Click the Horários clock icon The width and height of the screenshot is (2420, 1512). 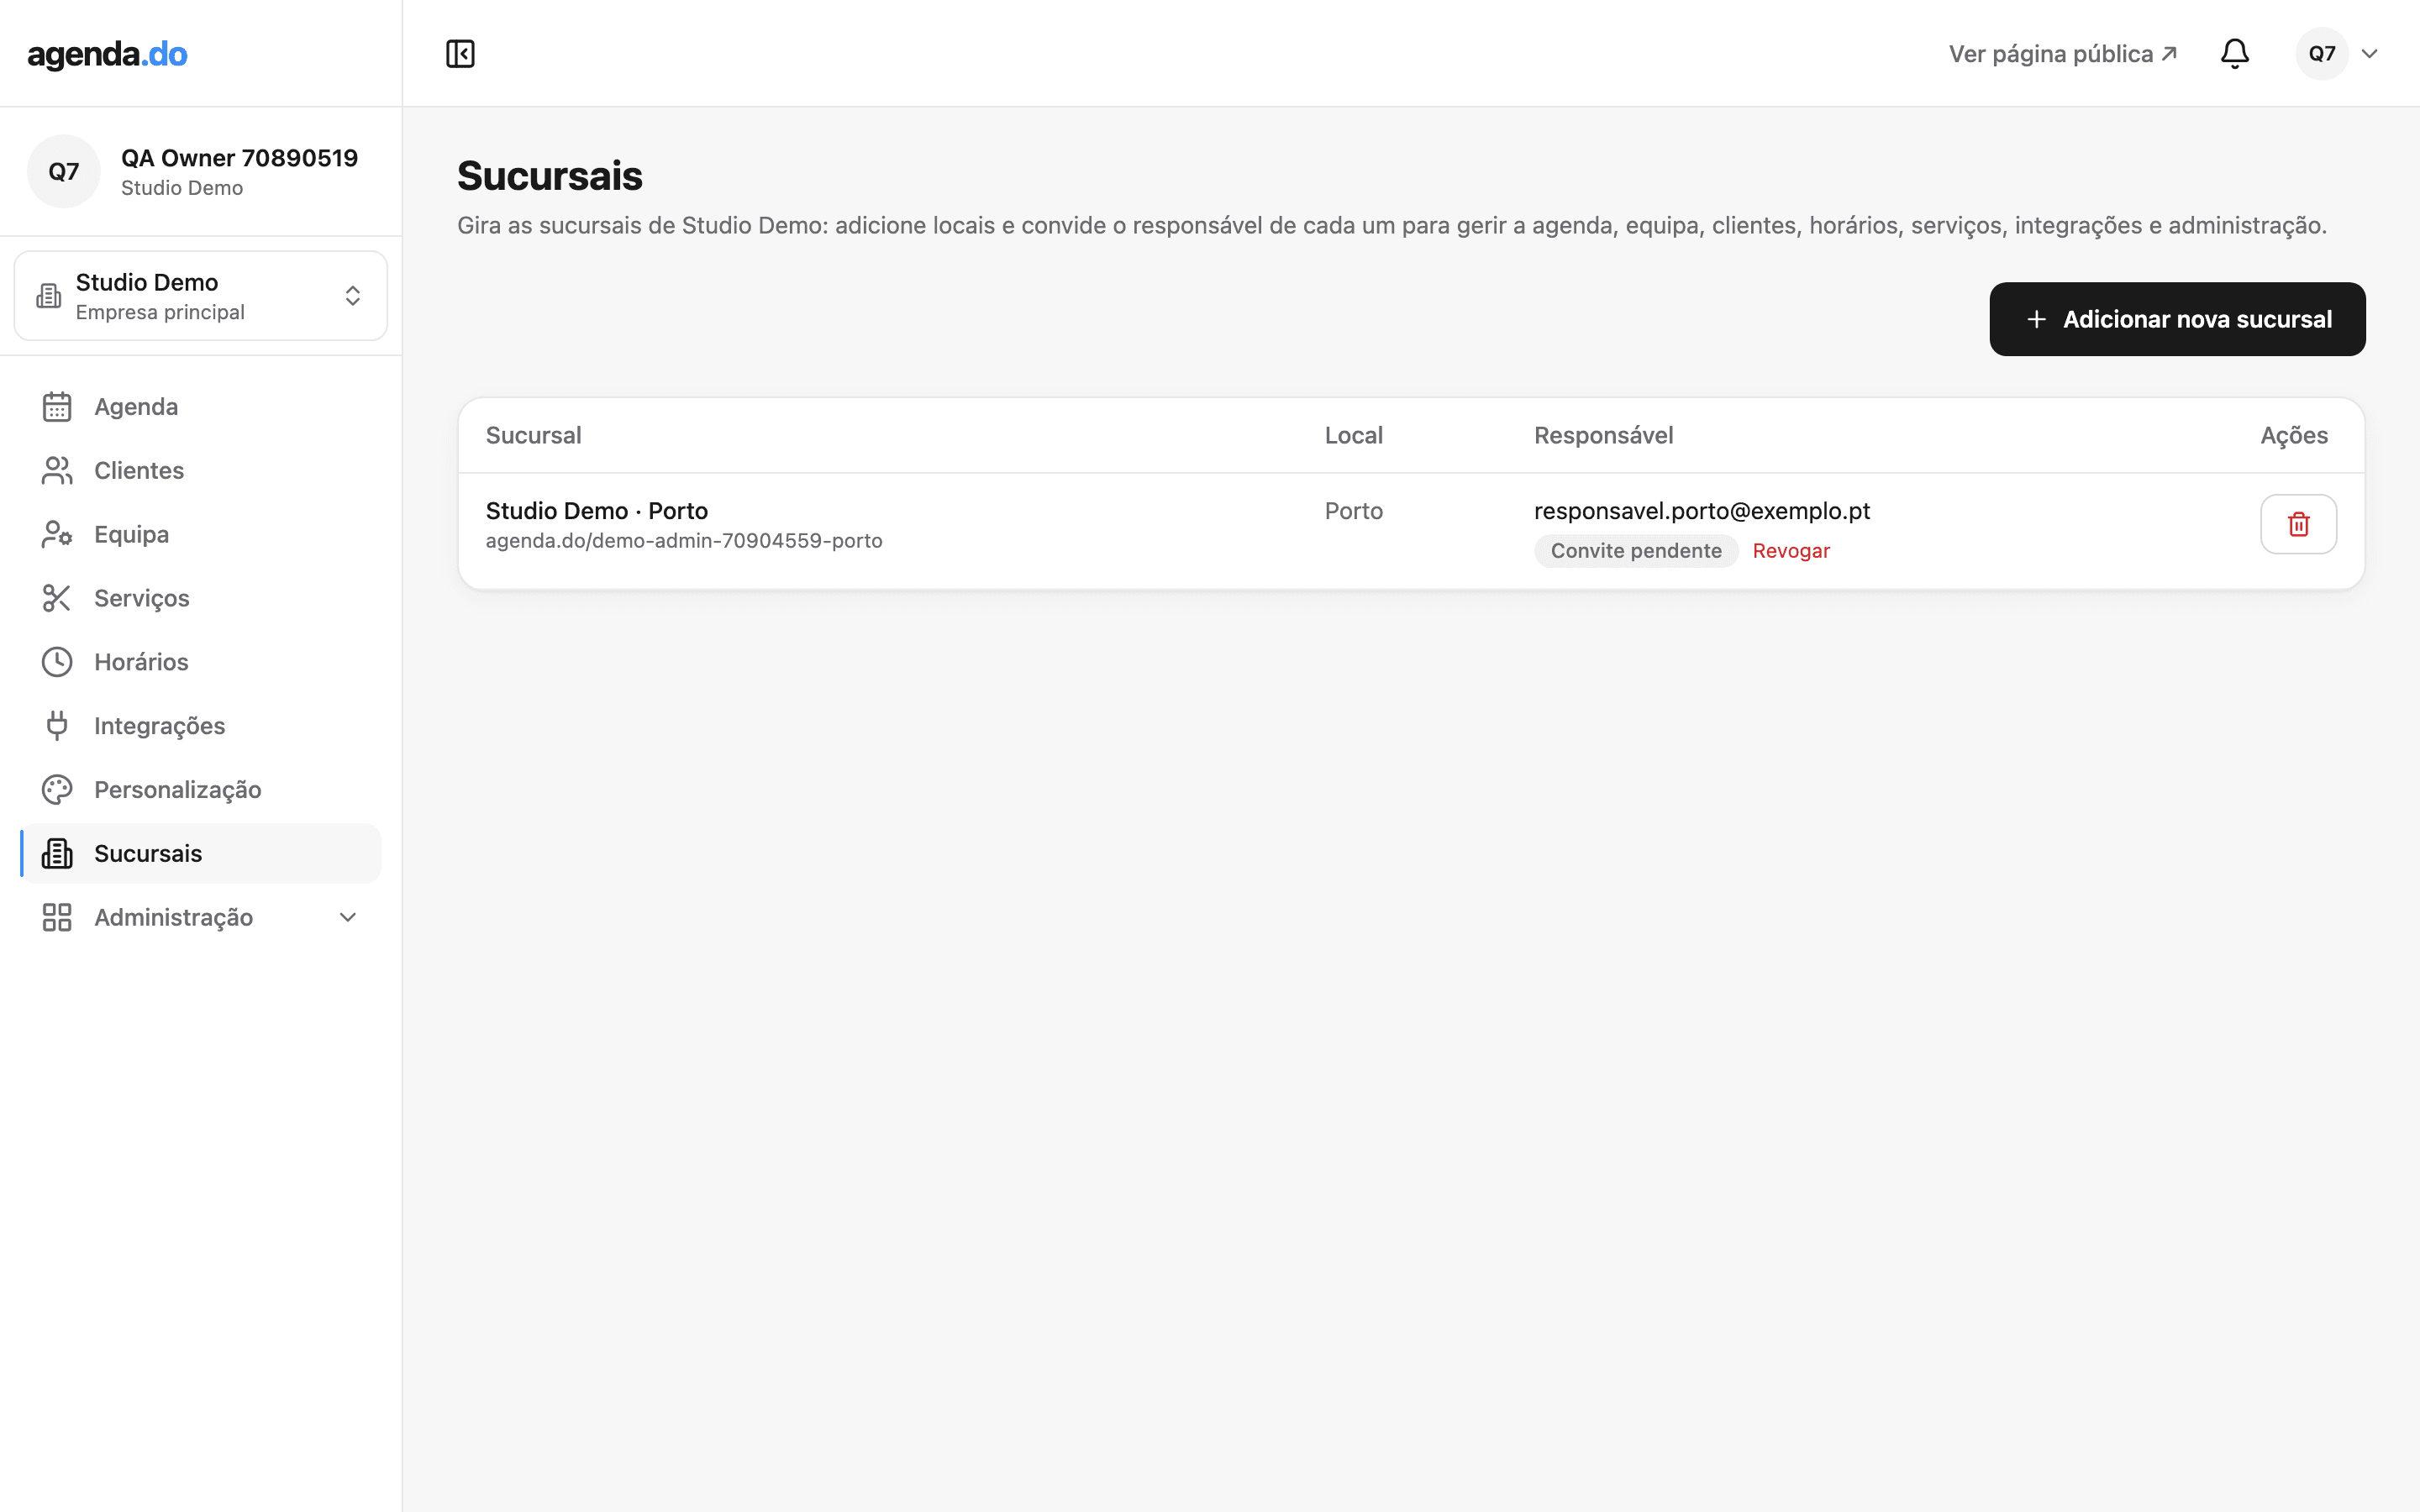[57, 662]
